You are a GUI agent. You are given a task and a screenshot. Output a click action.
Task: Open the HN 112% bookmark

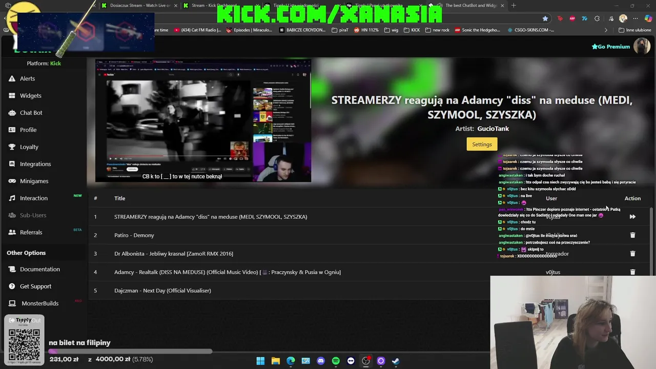[x=365, y=30]
